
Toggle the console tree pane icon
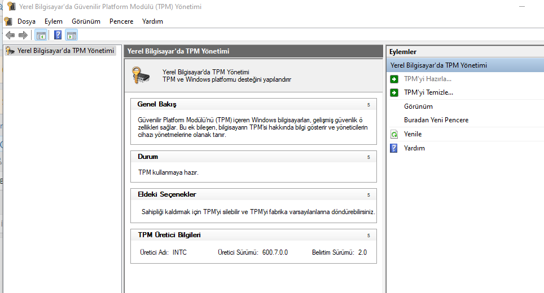click(41, 35)
